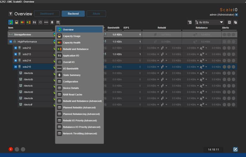Click the 14:18:11 clock display
The image size is (246, 157).
(214, 150)
